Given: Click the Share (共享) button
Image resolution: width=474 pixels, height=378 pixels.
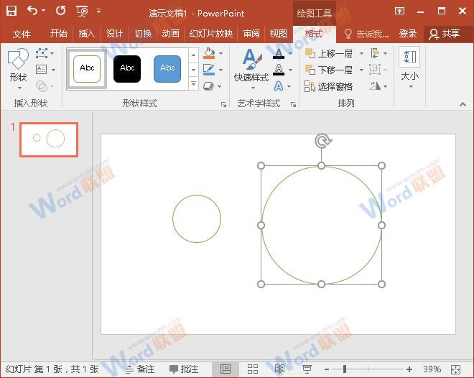Looking at the screenshot, I should click(444, 34).
